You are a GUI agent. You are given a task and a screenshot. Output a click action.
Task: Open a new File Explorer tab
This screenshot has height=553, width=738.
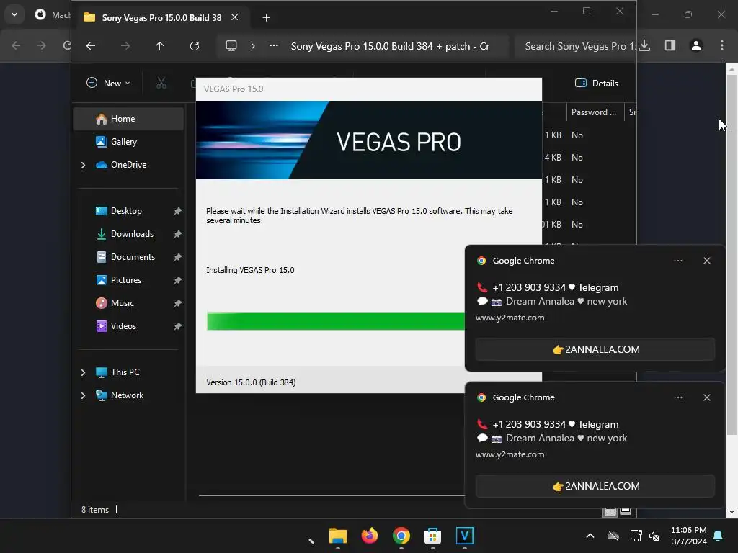[267, 18]
